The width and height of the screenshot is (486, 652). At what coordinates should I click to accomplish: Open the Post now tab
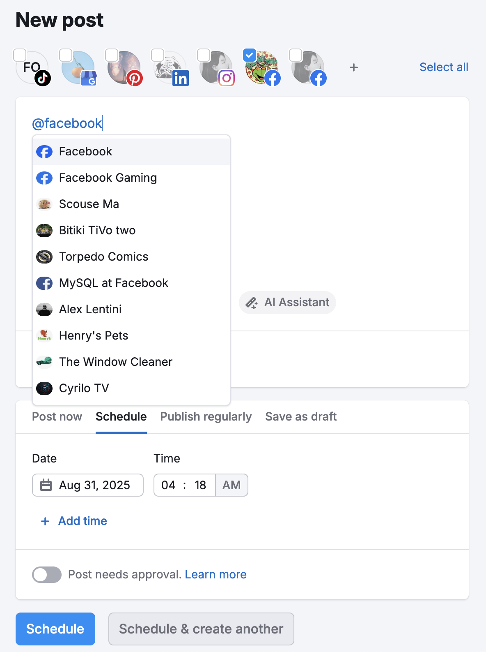pyautogui.click(x=57, y=416)
